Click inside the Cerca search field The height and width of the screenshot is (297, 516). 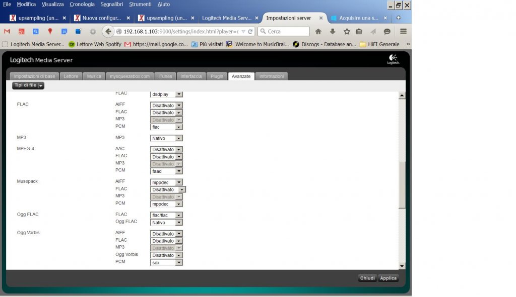pyautogui.click(x=284, y=32)
